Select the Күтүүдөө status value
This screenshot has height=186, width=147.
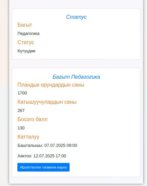click(x=26, y=51)
